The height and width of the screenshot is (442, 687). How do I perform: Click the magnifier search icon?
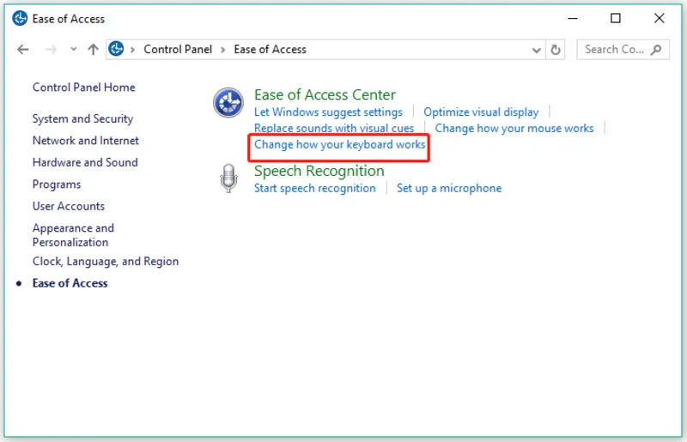656,50
